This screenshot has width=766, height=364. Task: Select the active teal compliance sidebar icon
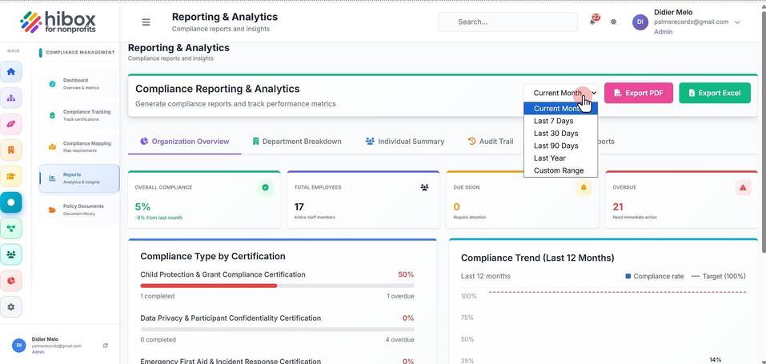(x=10, y=202)
